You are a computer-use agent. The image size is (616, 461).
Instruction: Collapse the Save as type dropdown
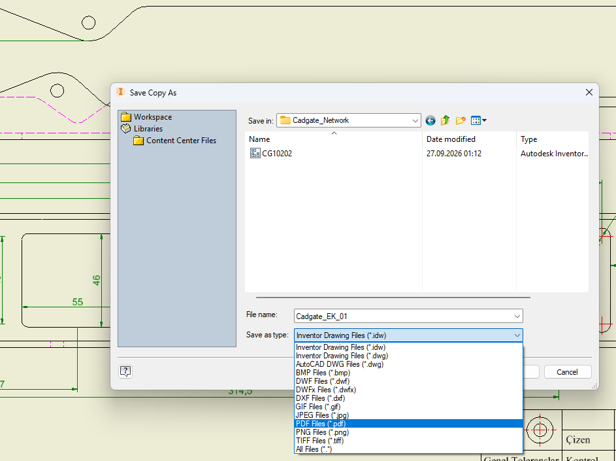click(x=517, y=335)
